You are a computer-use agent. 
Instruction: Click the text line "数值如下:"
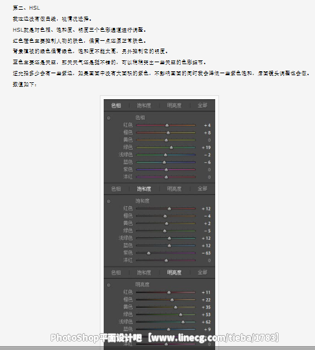click(25, 84)
